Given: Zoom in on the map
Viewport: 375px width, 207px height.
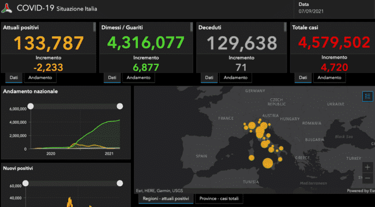Looking at the screenshot, I should click(x=367, y=167).
